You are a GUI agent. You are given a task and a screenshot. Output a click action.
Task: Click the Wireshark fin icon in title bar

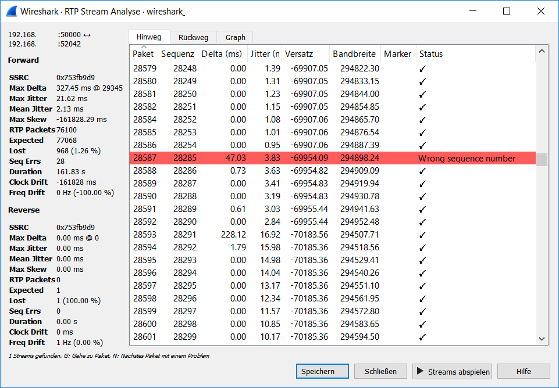click(11, 11)
